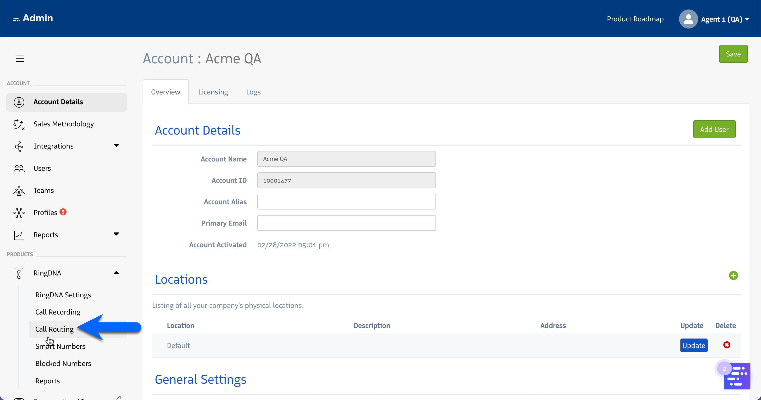Click the Profiles red alert badge
Image resolution: width=761 pixels, height=400 pixels.
(x=63, y=212)
